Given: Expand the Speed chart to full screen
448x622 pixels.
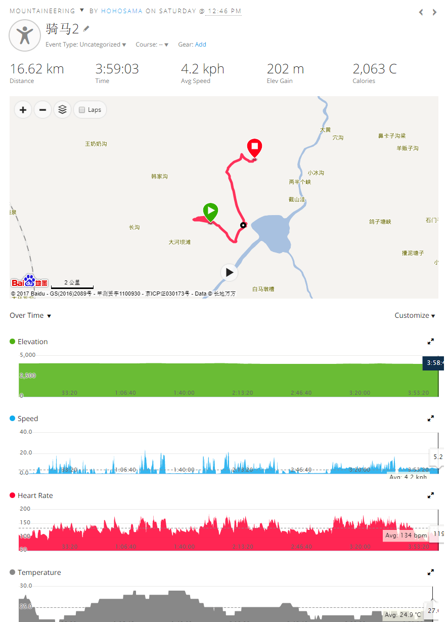Looking at the screenshot, I should [431, 419].
